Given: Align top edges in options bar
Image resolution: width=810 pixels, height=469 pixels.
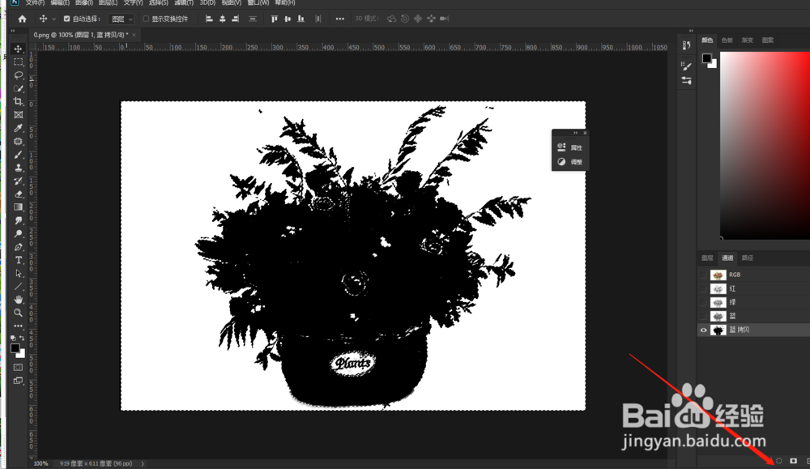Looking at the screenshot, I should pos(275,19).
